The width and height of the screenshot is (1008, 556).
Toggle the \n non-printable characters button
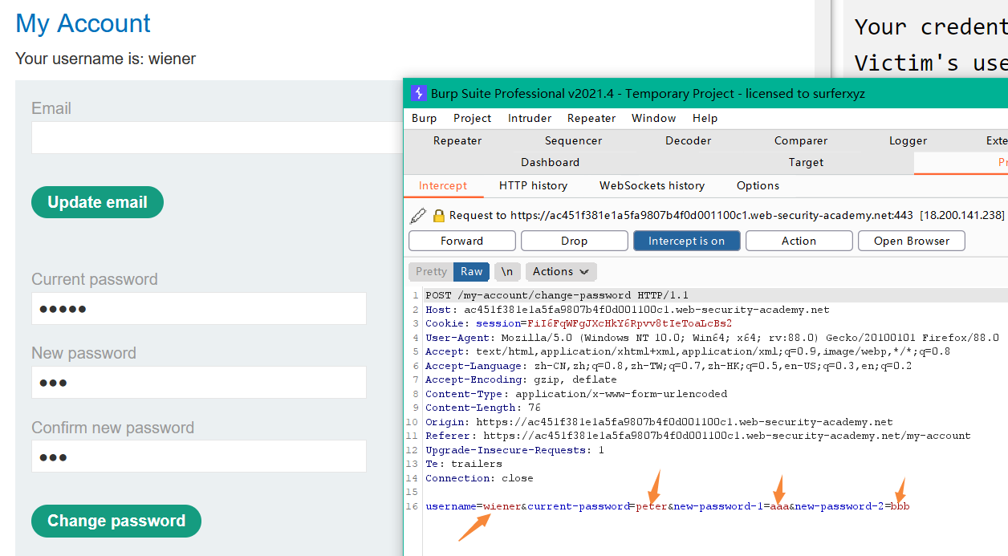[x=507, y=271]
